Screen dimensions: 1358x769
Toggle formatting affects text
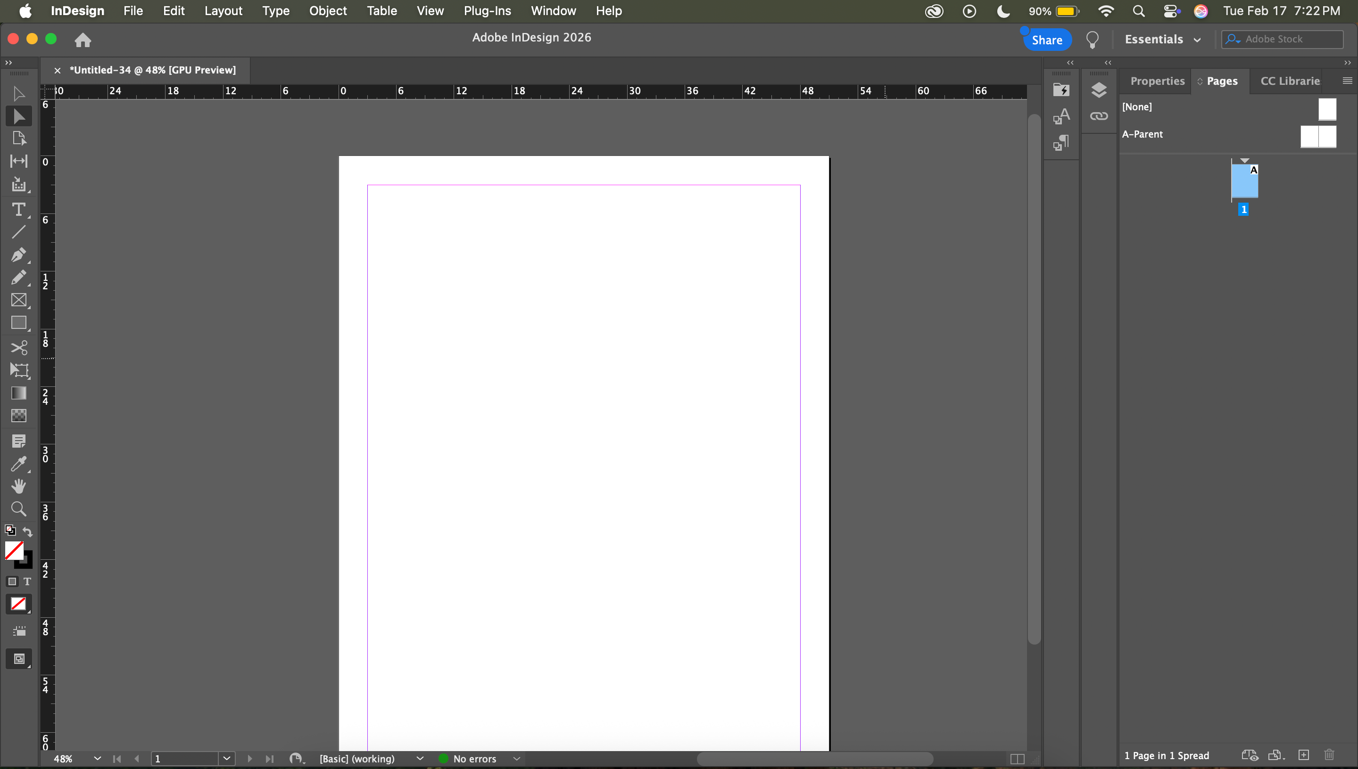[27, 581]
